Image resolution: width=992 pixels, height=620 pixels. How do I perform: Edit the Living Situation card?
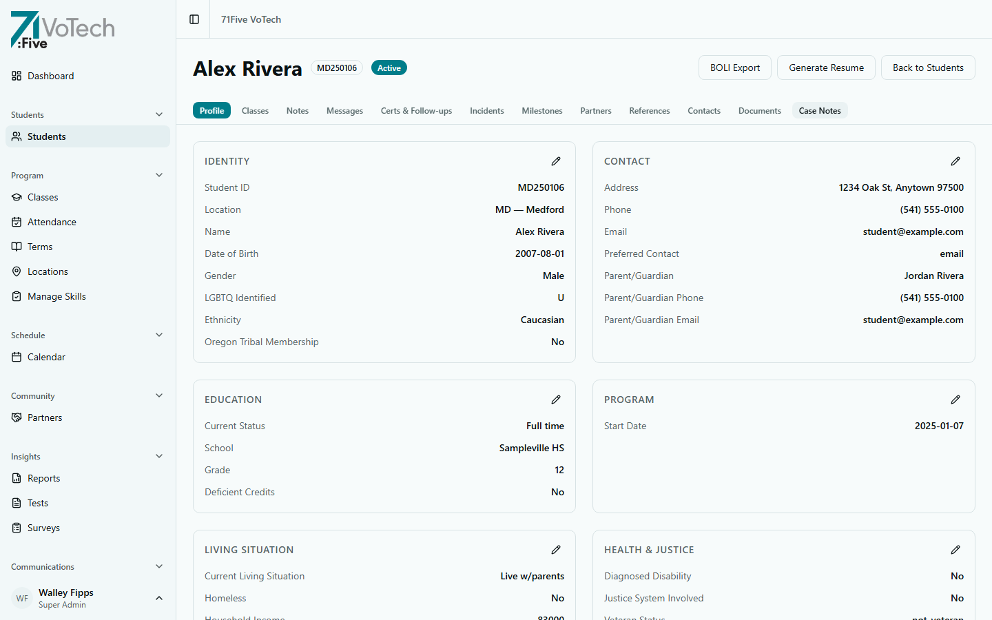point(556,550)
